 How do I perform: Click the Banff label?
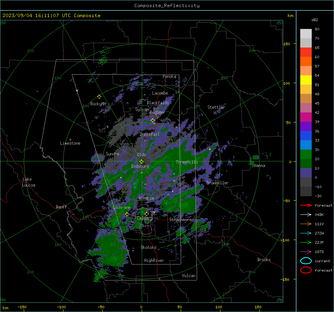pyautogui.click(x=61, y=207)
